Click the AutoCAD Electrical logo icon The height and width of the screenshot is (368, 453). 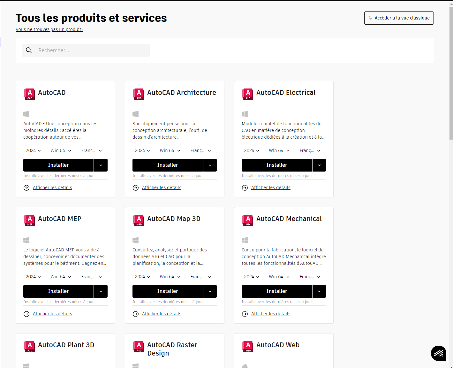pyautogui.click(x=248, y=94)
